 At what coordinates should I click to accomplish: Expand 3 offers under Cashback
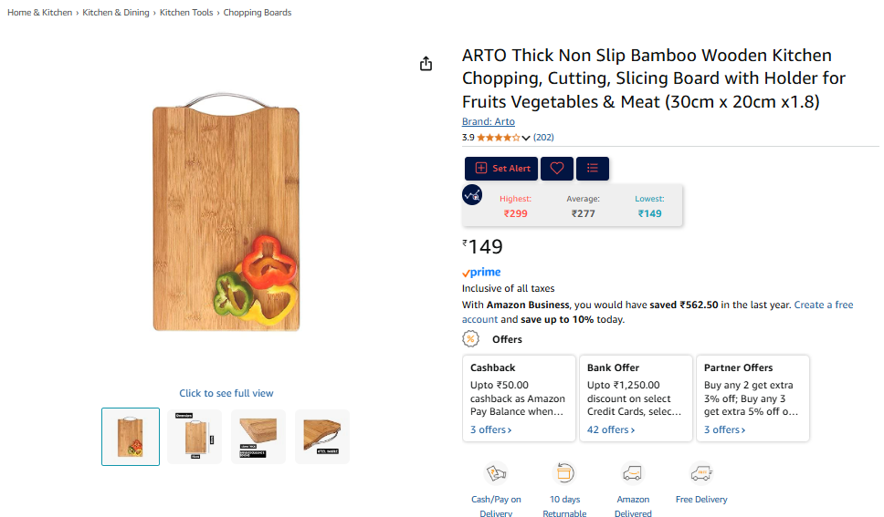[490, 429]
